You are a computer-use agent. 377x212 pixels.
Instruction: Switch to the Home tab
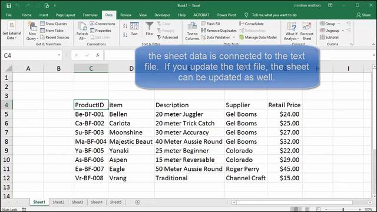(x=27, y=15)
